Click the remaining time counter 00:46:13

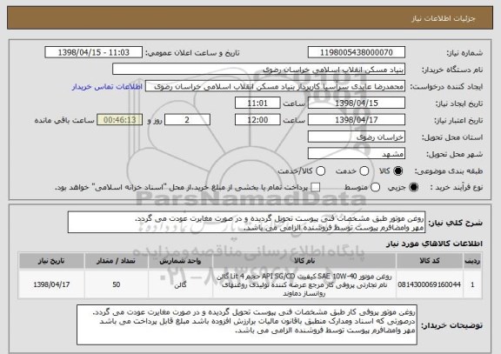pyautogui.click(x=120, y=120)
